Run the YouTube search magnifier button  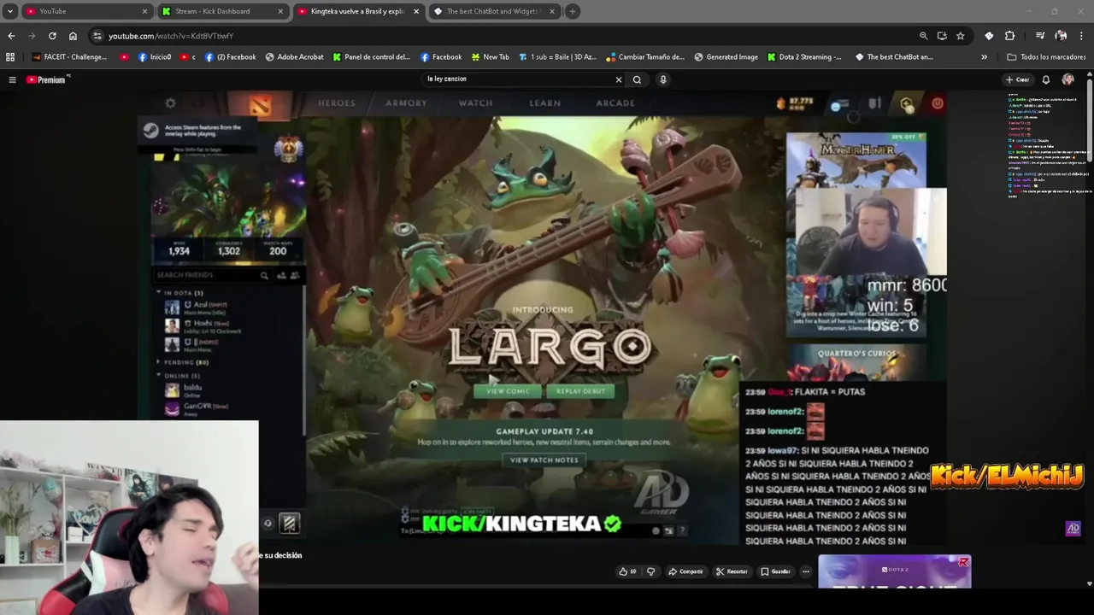pyautogui.click(x=637, y=79)
